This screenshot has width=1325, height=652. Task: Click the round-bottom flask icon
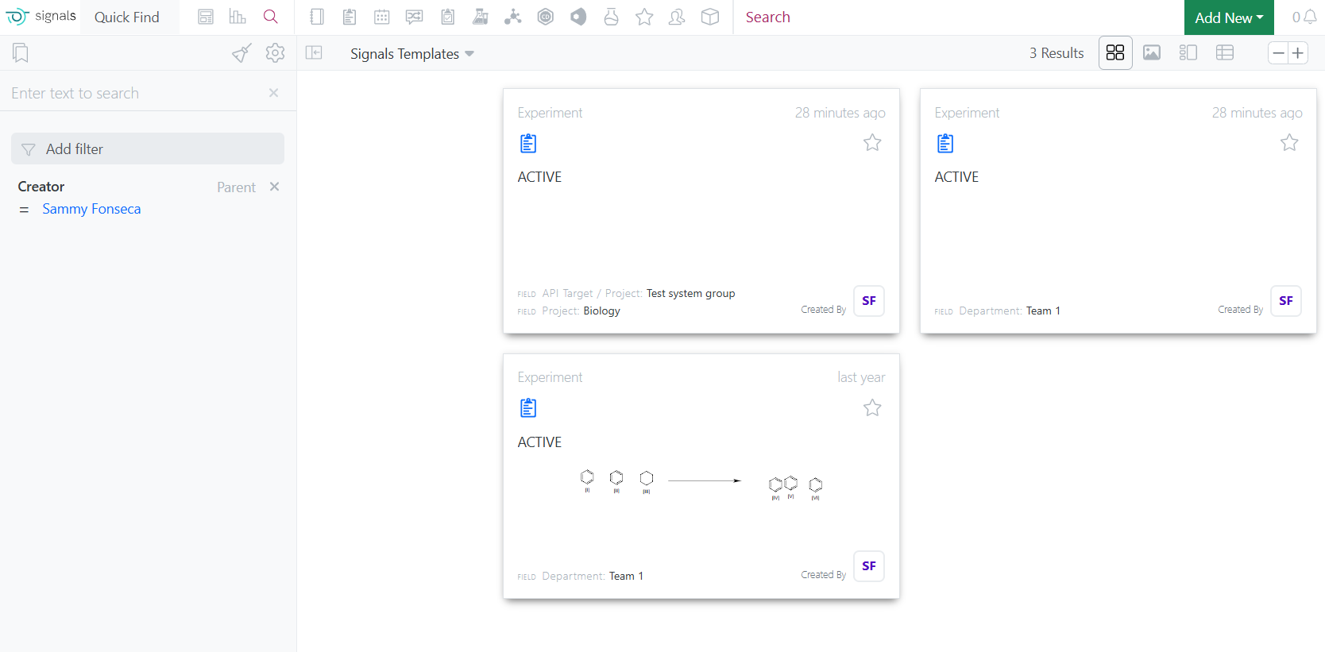tap(611, 17)
